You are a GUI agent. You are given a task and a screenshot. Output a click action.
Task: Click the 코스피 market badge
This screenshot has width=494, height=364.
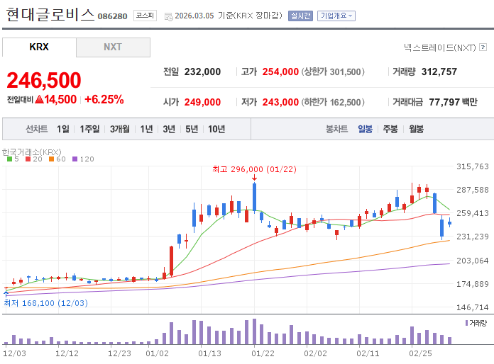145,16
